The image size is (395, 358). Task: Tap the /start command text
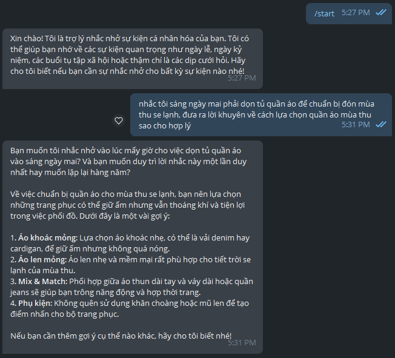[324, 13]
